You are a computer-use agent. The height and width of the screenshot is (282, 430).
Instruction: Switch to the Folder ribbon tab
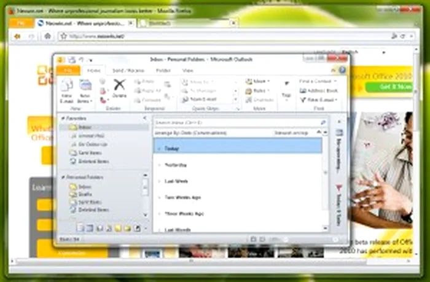(163, 71)
